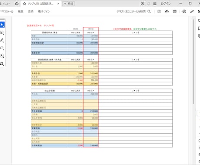Open the bookmarks panel icon on right edge
Image resolution: width=200 pixels, height=165 pixels.
(x=199, y=28)
